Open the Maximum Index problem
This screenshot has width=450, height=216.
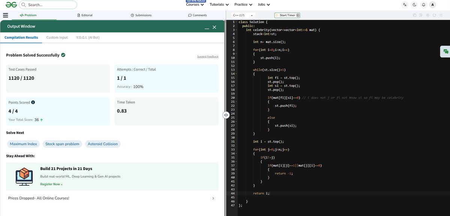23,144
